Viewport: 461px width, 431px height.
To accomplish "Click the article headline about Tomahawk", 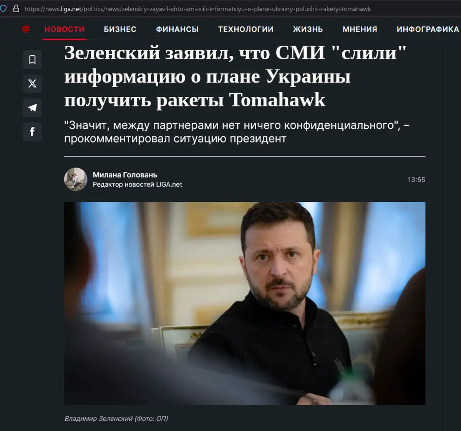I will tap(235, 76).
